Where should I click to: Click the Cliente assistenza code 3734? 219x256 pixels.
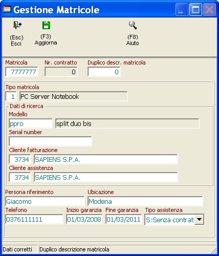pyautogui.click(x=20, y=177)
